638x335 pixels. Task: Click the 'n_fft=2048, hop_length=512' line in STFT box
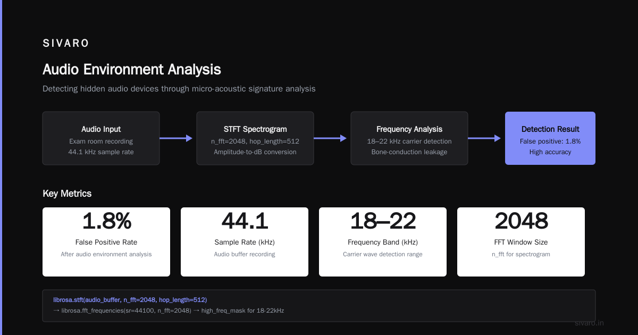point(255,141)
